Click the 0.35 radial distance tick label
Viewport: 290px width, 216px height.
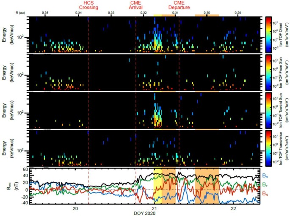[45, 13]
